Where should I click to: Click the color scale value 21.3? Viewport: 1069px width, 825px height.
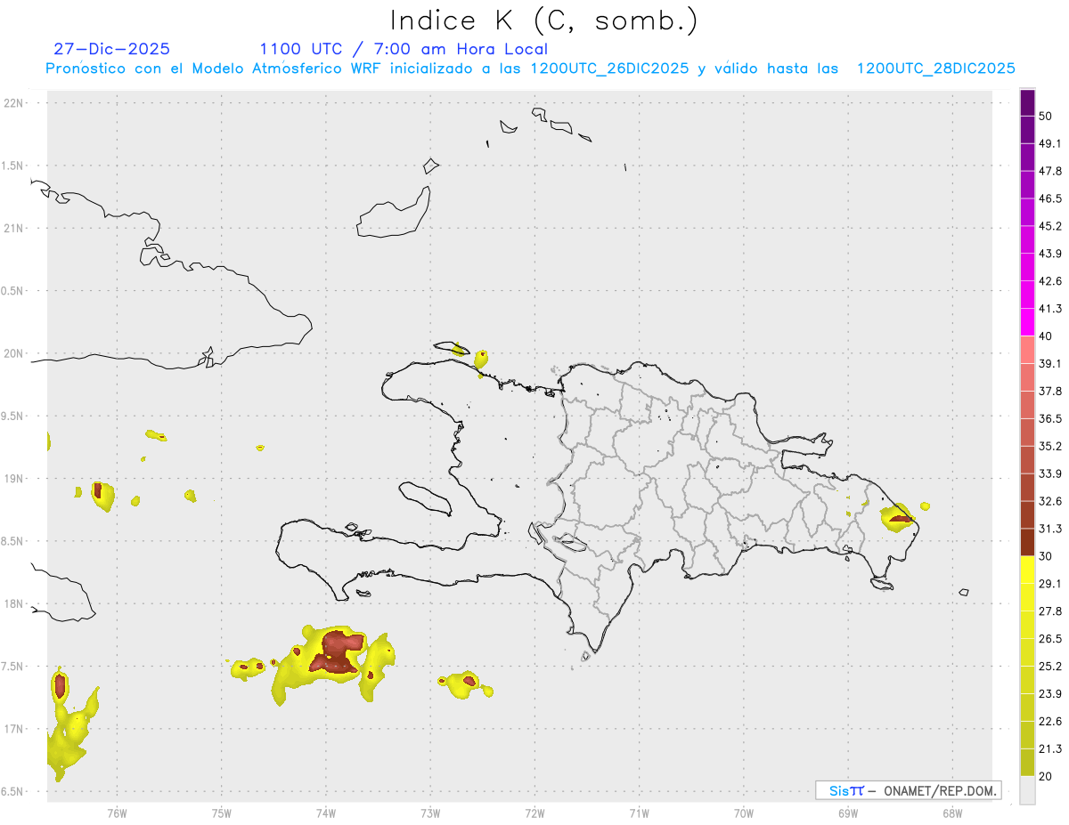(1050, 748)
